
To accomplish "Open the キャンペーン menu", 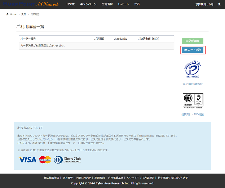I will [x=88, y=4].
